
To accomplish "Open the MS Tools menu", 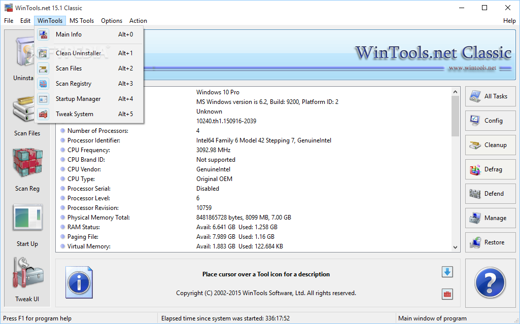I will [82, 21].
